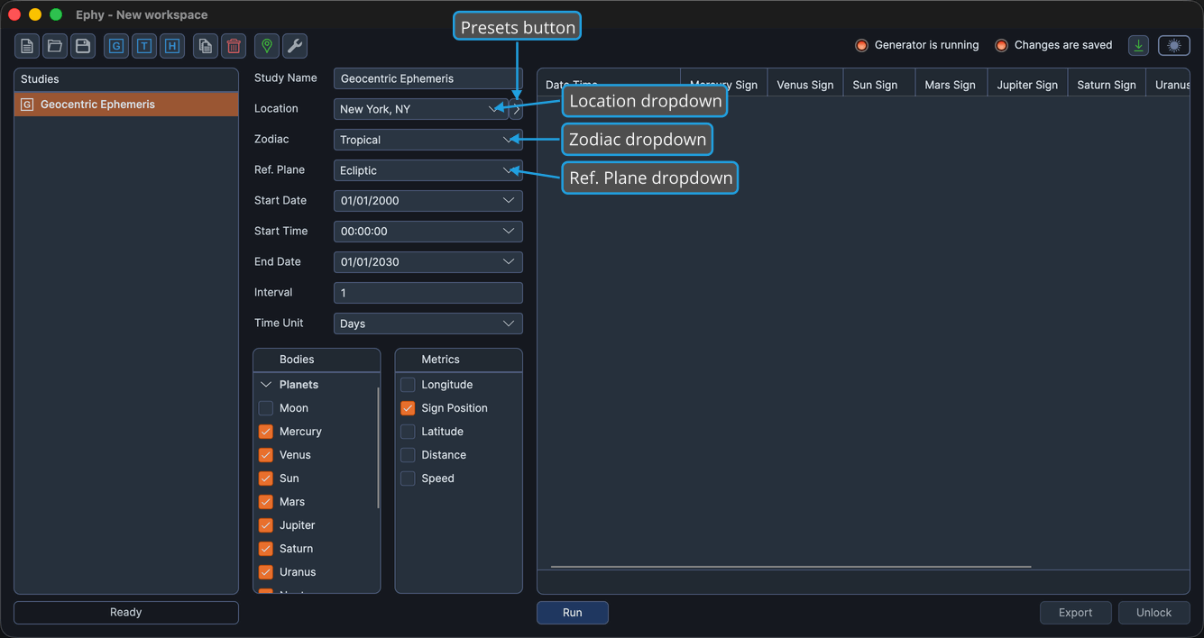This screenshot has height=638, width=1204.
Task: Open locations via the green pin icon
Action: [x=267, y=46]
